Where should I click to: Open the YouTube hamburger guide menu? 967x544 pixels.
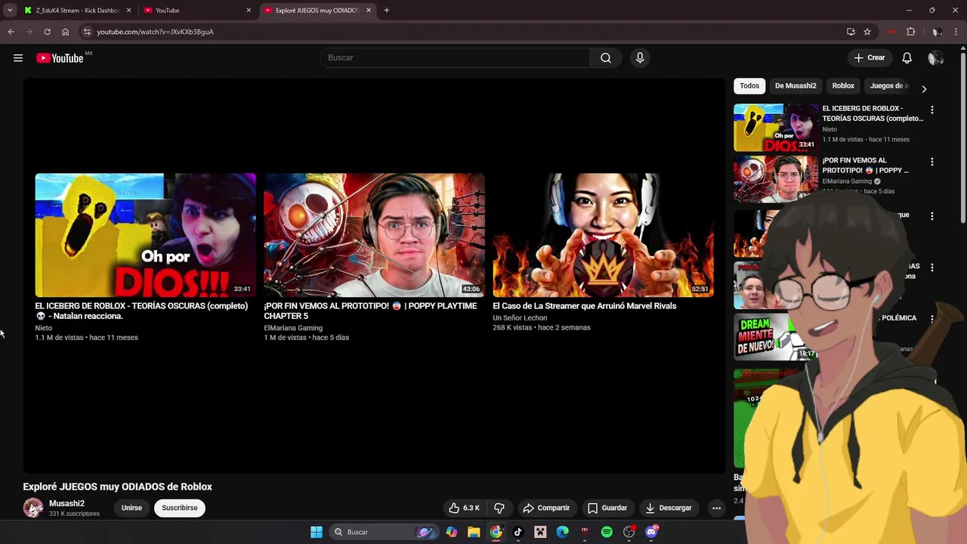point(18,58)
